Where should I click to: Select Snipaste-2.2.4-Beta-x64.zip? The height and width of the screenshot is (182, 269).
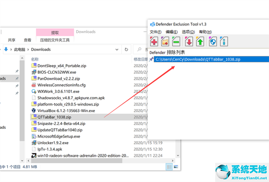(x=61, y=123)
